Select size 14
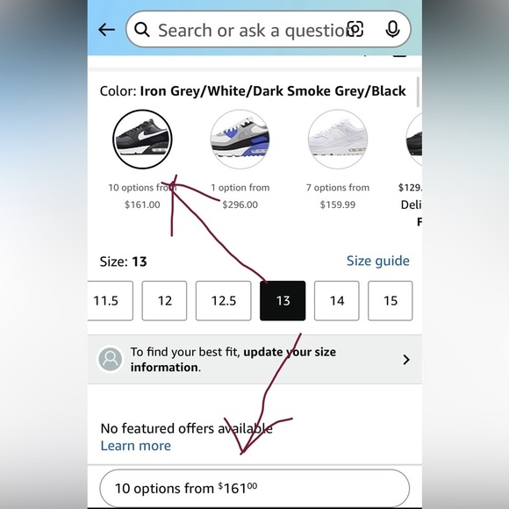The image size is (509, 509). 337,301
